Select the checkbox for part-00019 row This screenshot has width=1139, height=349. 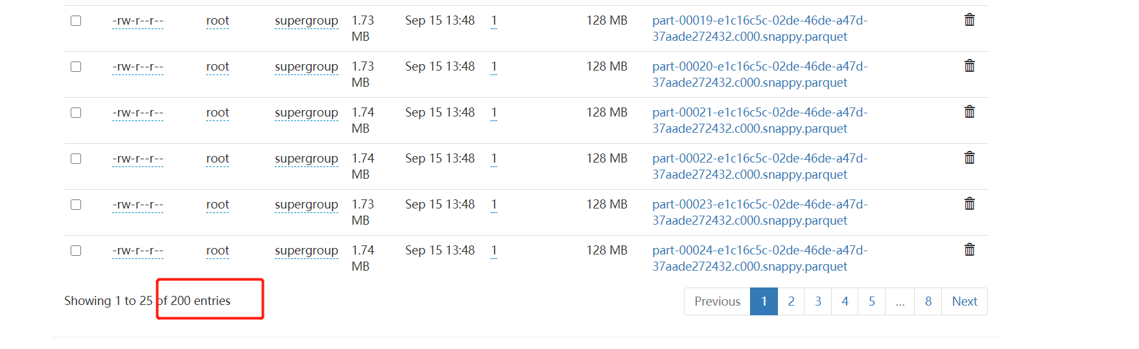(76, 21)
